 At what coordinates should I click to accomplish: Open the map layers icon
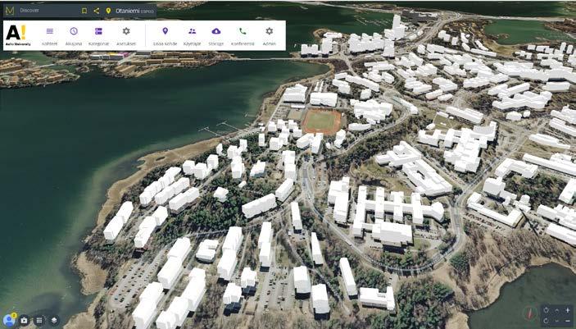coord(54,321)
